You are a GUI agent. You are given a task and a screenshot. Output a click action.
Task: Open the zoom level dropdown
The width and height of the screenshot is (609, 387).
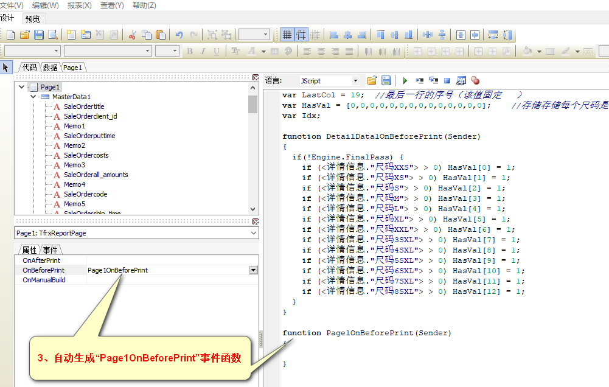click(x=266, y=35)
